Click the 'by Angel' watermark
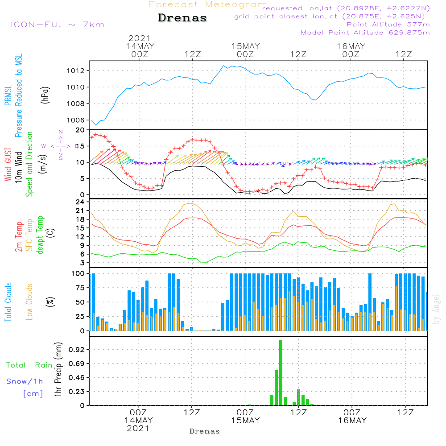 tap(436, 309)
